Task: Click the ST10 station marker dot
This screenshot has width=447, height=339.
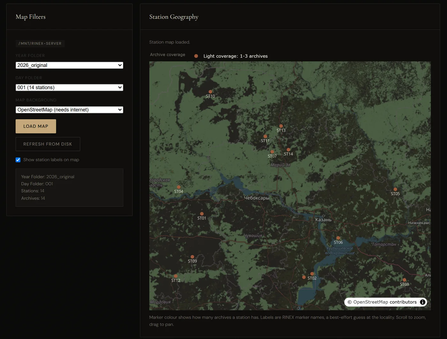Action: (x=210, y=92)
